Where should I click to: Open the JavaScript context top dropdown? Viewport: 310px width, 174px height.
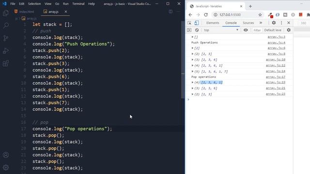coord(221,30)
